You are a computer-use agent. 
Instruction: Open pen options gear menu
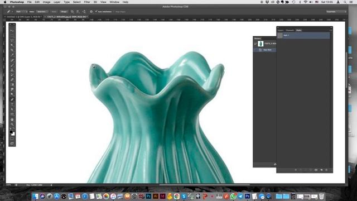91,12
